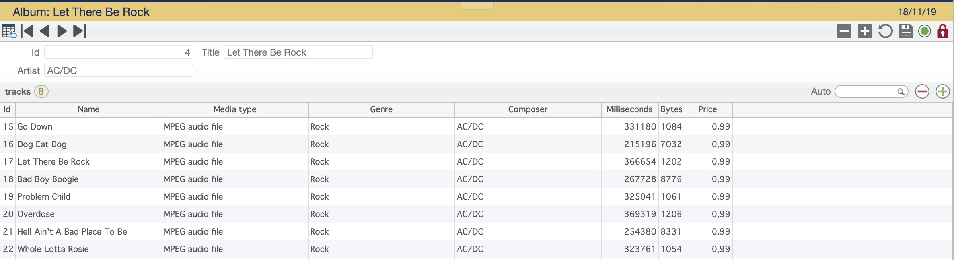Viewport: 954px width, 260px height.
Task: Click the 369319 milliseconds cell
Action: pyautogui.click(x=630, y=214)
